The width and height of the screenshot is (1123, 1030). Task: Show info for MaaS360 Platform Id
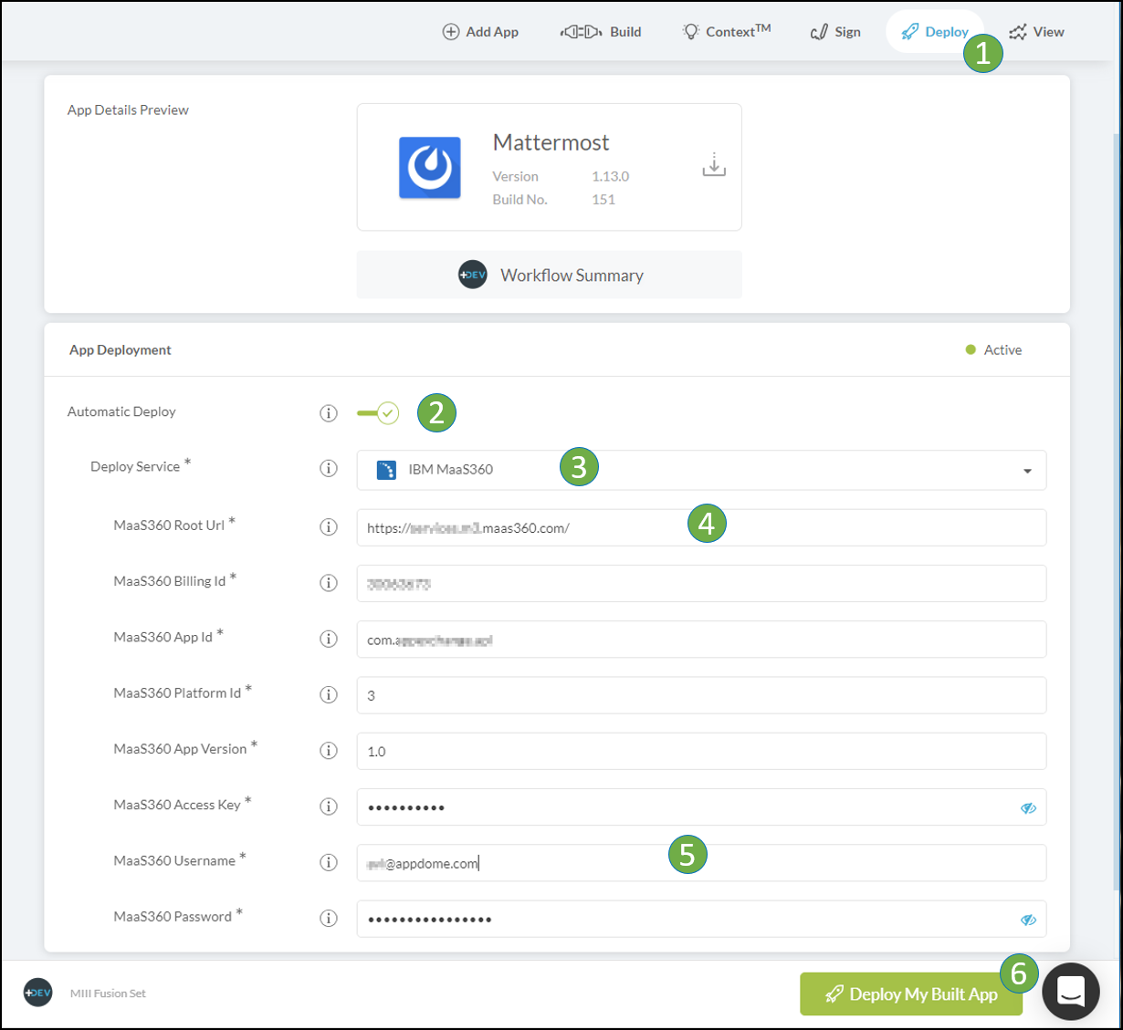point(329,694)
